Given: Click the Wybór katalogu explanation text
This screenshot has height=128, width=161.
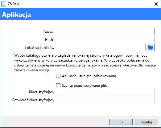Looking at the screenshot, I should (x=85, y=63).
